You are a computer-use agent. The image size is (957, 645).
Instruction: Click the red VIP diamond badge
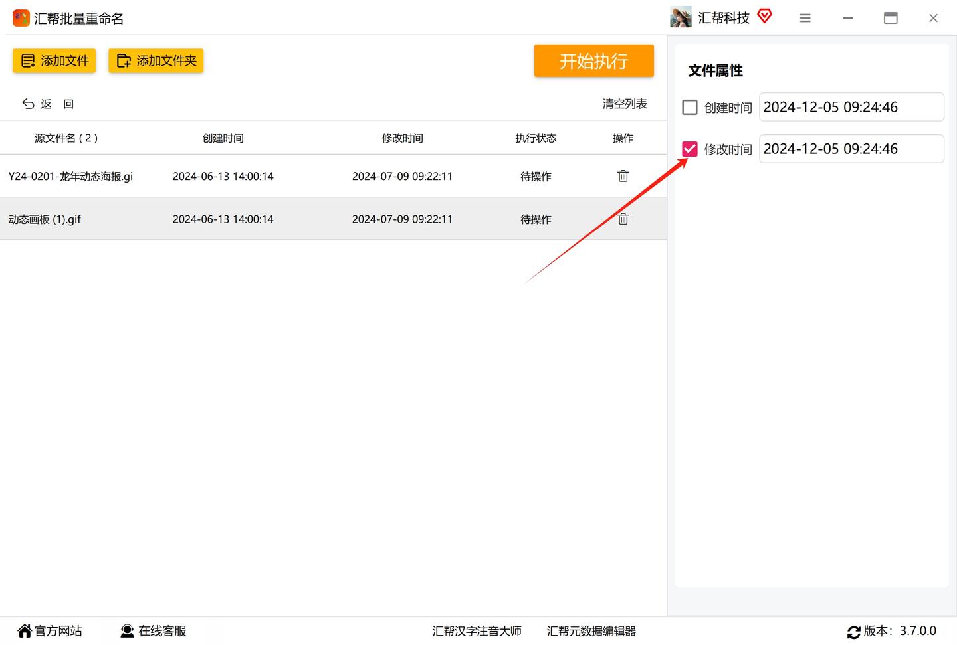point(765,16)
